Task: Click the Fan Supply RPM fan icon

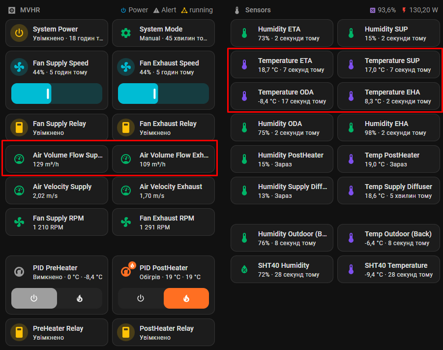Action: pos(19,222)
